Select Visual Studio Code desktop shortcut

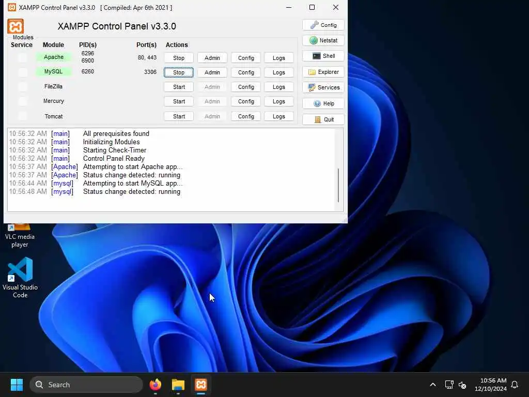(20, 278)
